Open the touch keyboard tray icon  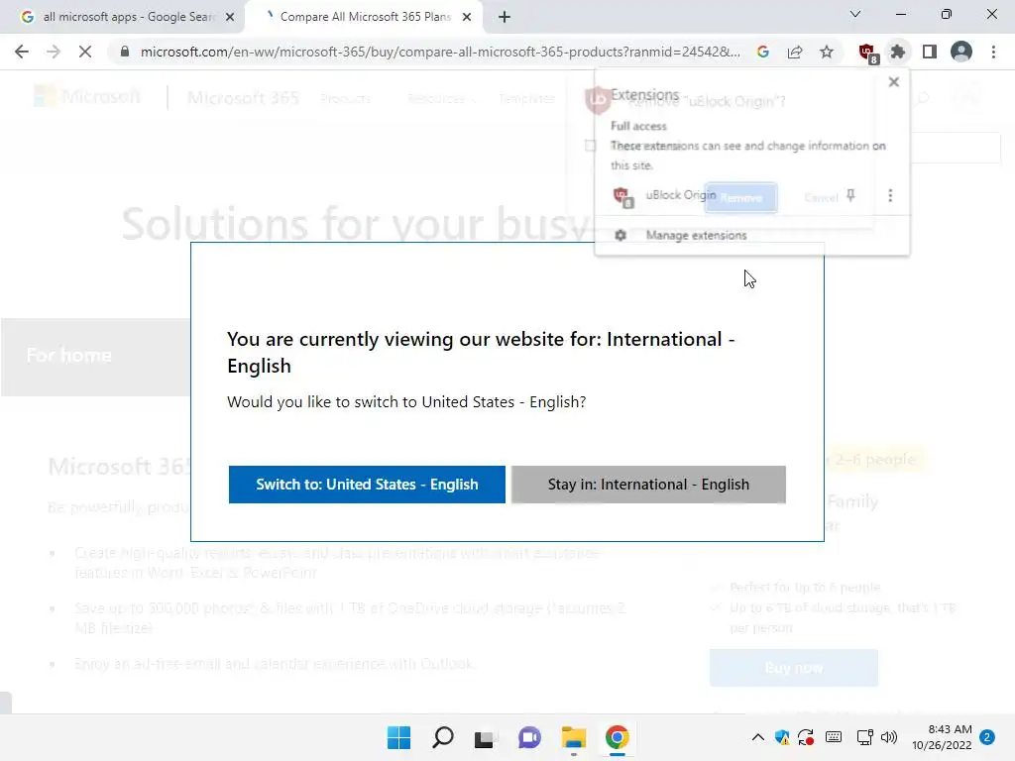click(x=834, y=737)
